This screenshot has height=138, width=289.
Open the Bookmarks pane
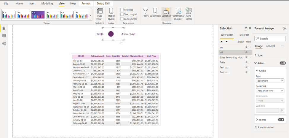[155, 13]
